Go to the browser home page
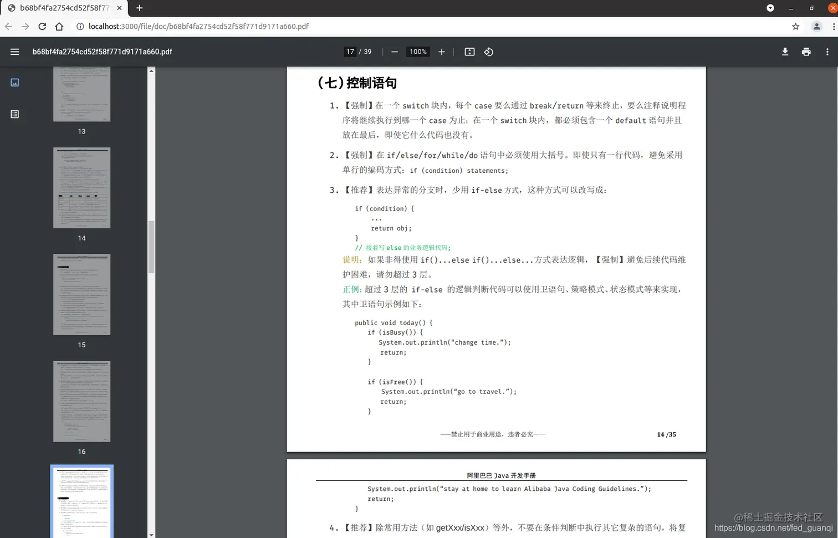 [59, 26]
